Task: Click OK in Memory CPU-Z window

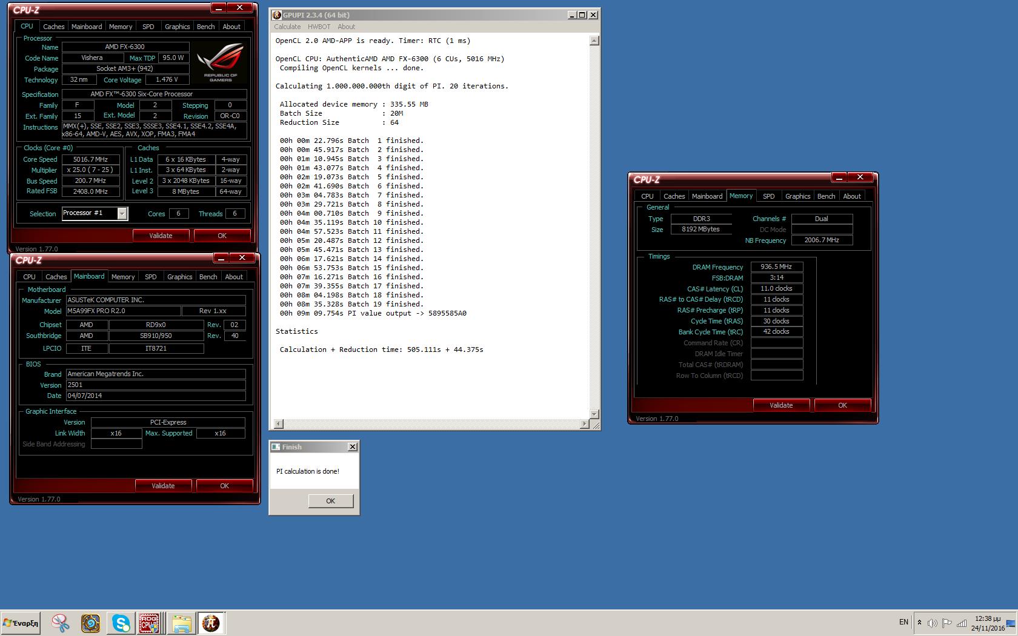Action: point(842,405)
